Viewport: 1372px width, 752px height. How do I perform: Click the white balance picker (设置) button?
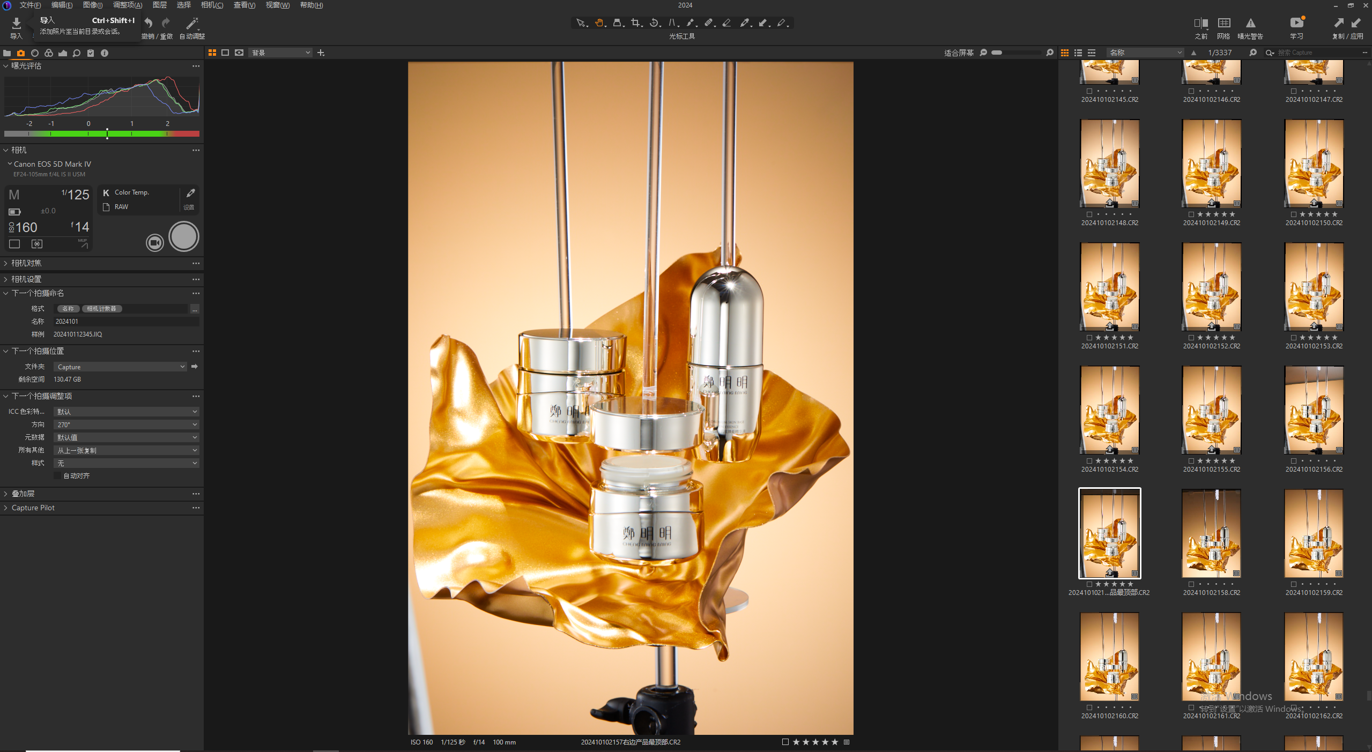click(190, 199)
